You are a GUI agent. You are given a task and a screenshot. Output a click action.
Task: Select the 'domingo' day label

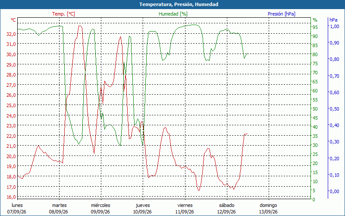point(268,206)
